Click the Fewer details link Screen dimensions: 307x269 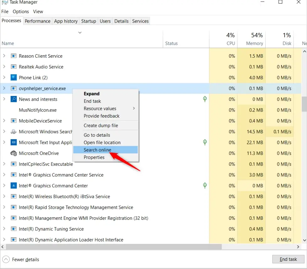25,259
